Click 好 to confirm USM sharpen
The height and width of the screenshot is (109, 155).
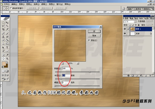pyautogui.click(x=94, y=31)
